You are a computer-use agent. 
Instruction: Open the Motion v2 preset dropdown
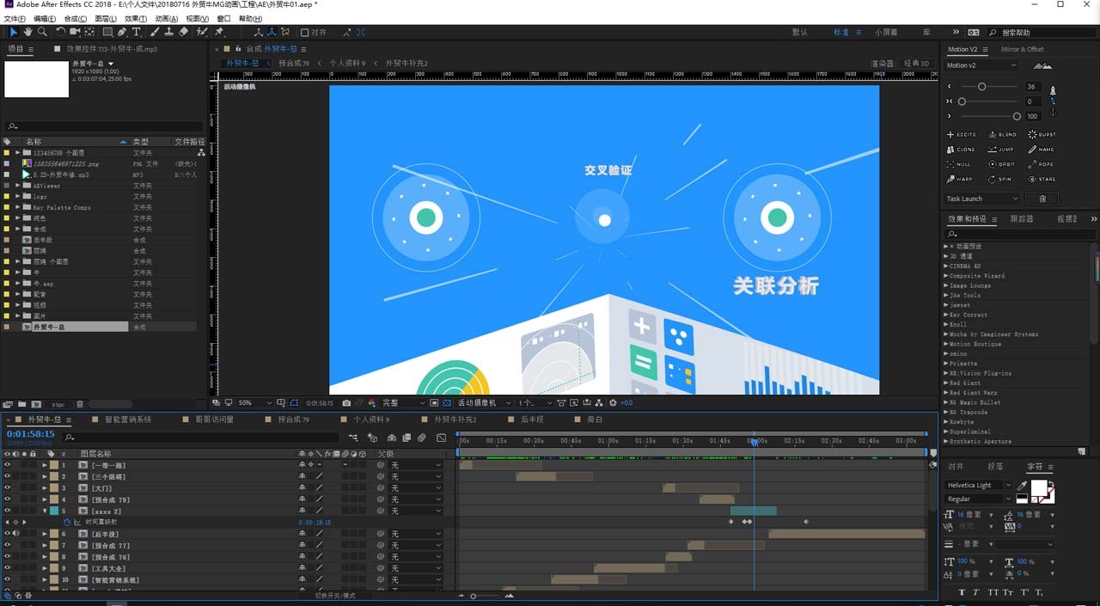tap(982, 65)
